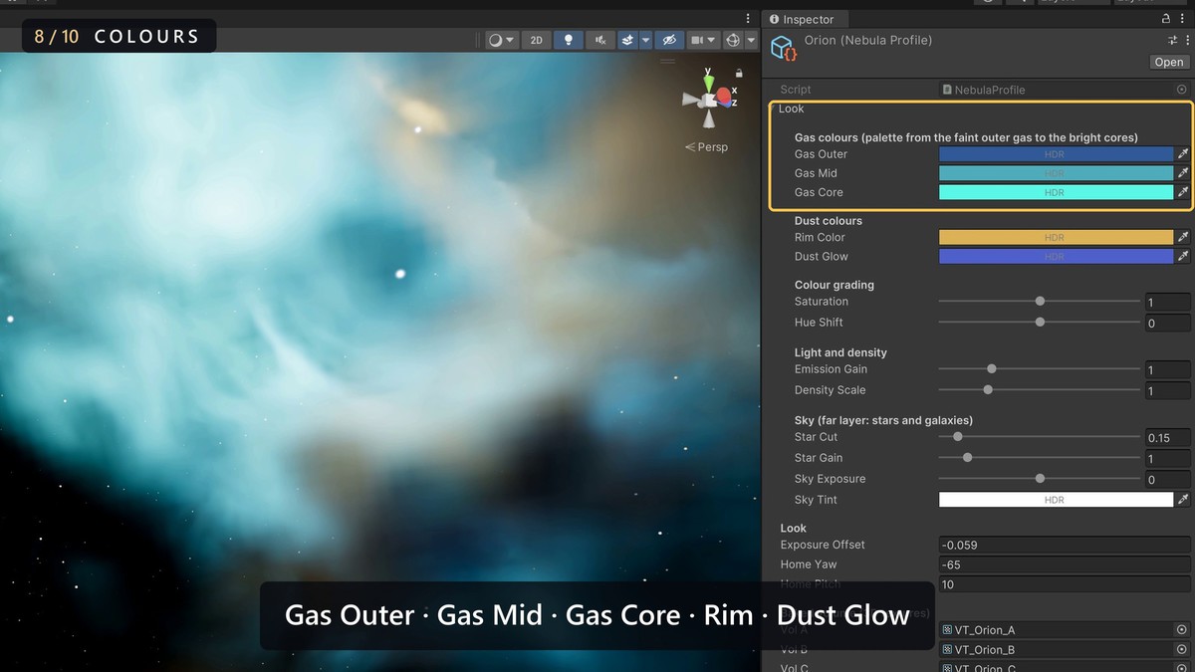Click the blue Z axis on orientation gizmo
Viewport: 1195px width, 672px height.
point(731,103)
